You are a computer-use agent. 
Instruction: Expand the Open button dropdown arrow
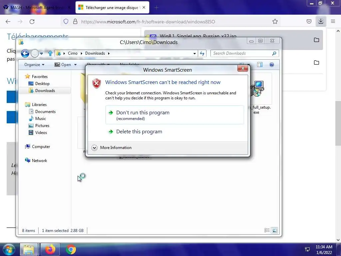[75, 65]
